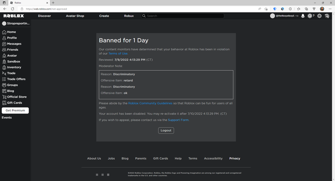Open the Support Form link
The height and width of the screenshot is (181, 335).
pyautogui.click(x=178, y=120)
